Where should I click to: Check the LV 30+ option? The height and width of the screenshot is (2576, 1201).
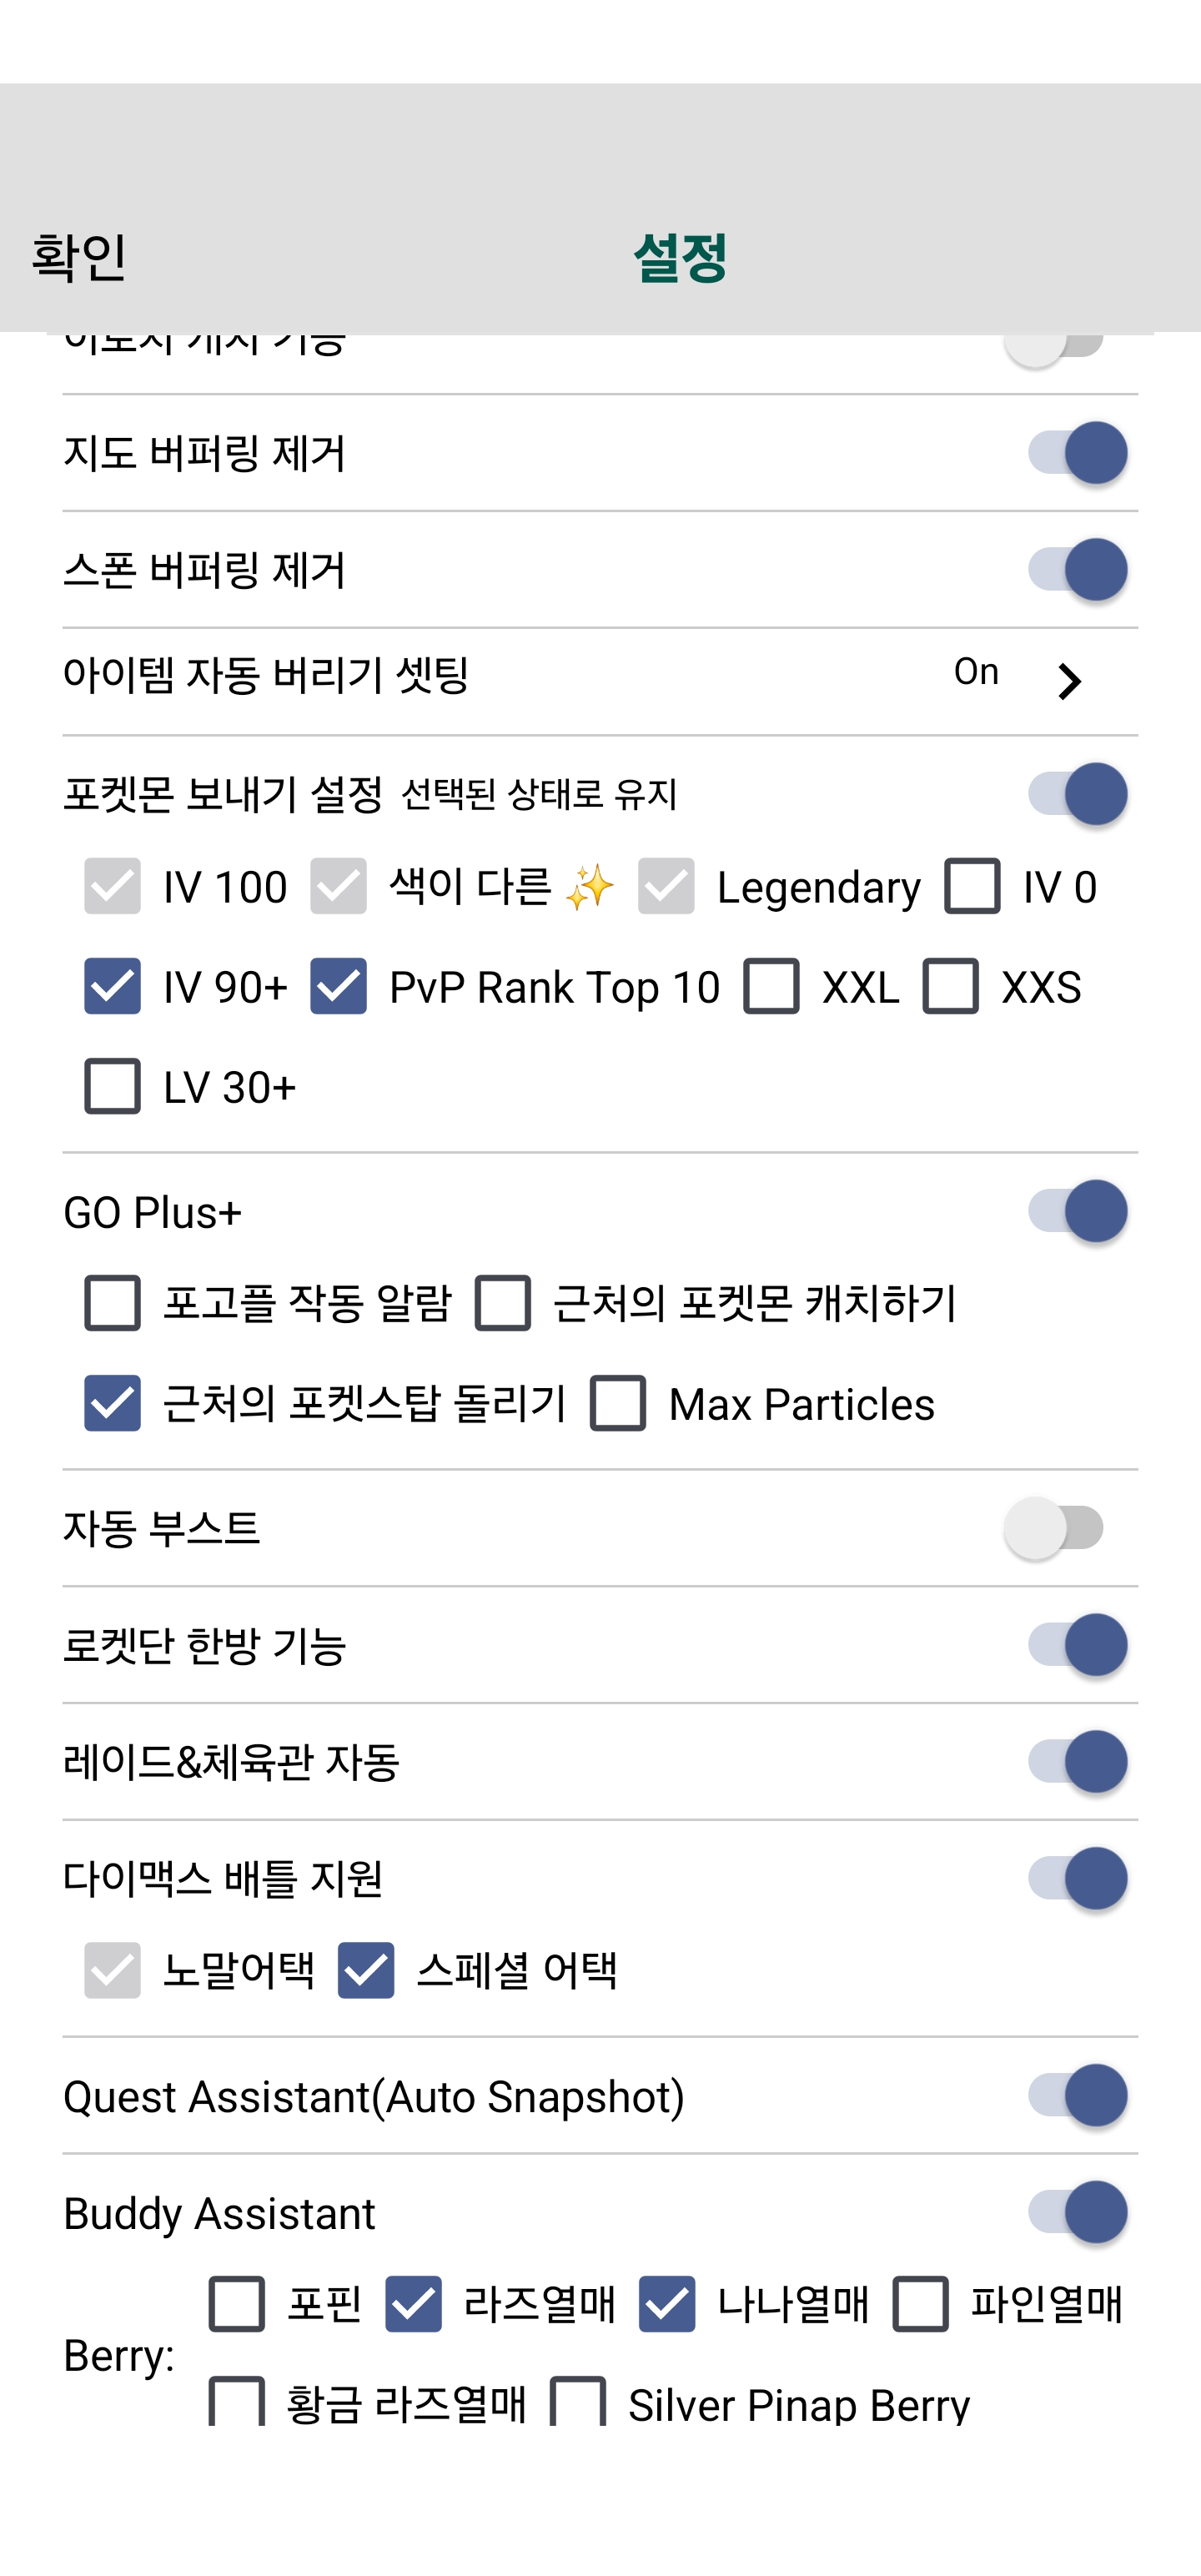pyautogui.click(x=112, y=1086)
